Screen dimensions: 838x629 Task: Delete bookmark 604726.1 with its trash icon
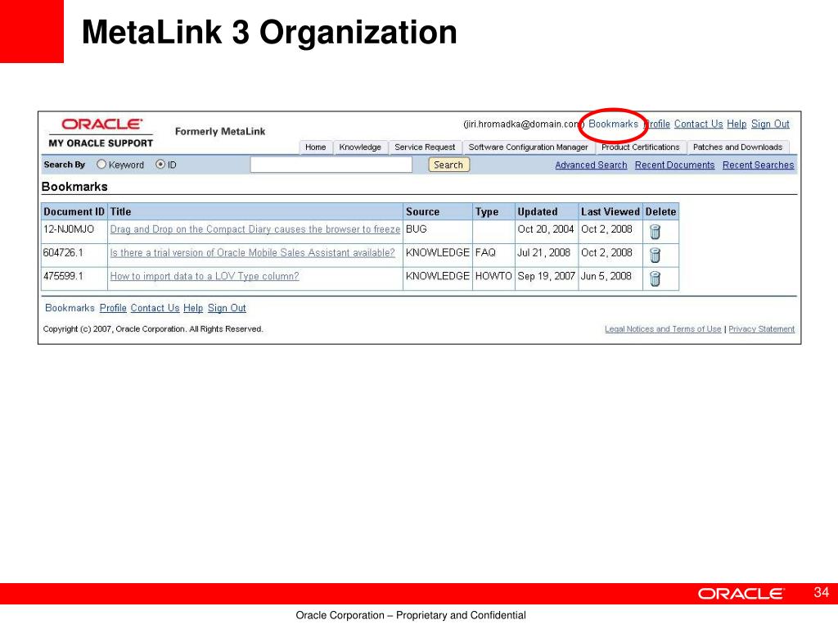[655, 256]
